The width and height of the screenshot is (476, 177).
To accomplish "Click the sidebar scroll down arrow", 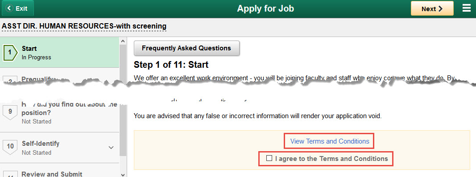I will coord(123,175).
